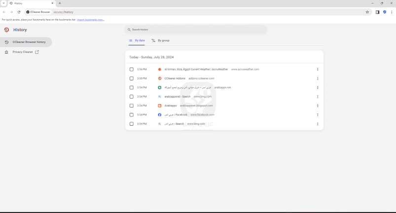Reload the history page
396x213 pixels.
19,12
